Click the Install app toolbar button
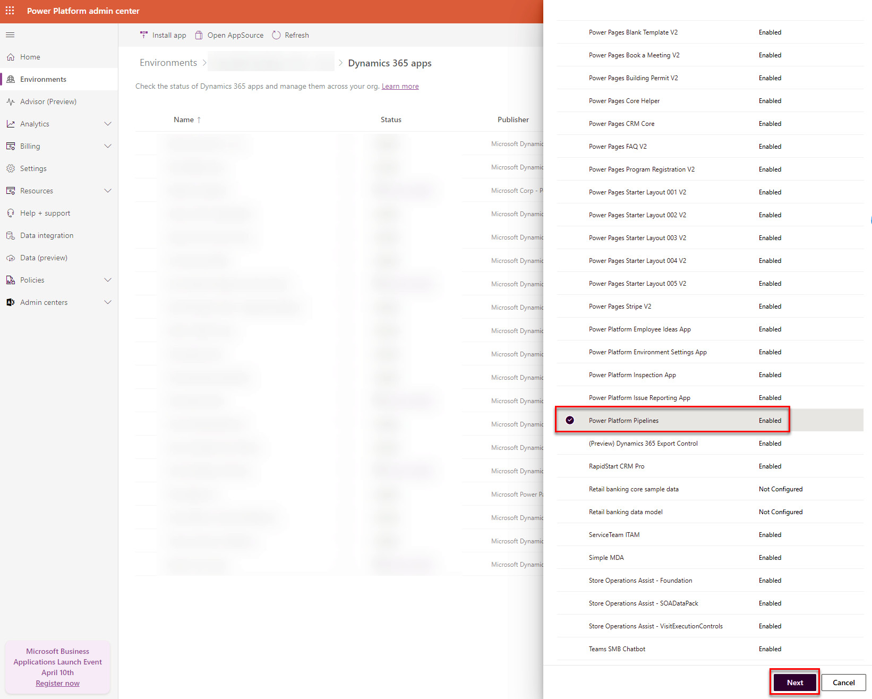Screen dimensions: 872x699 pyautogui.click(x=163, y=35)
